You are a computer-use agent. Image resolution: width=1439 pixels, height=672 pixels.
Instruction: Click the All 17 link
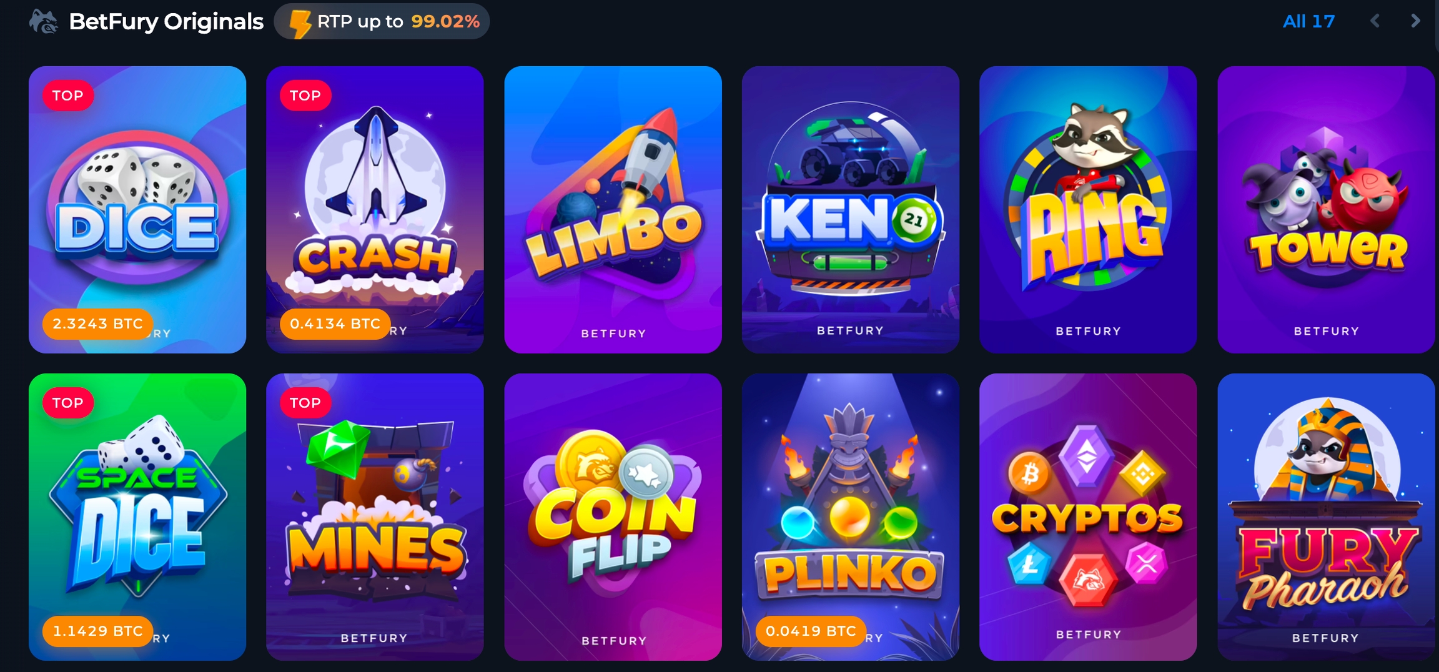tap(1308, 21)
